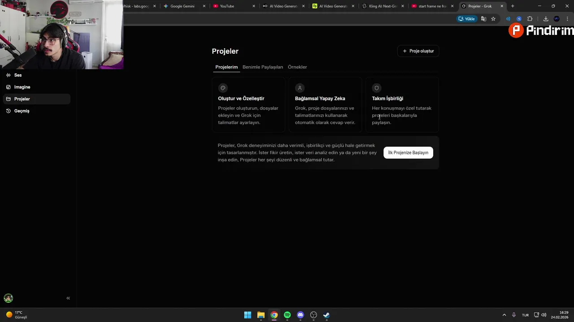Open the volume tray icon
The height and width of the screenshot is (322, 574).
(544, 315)
